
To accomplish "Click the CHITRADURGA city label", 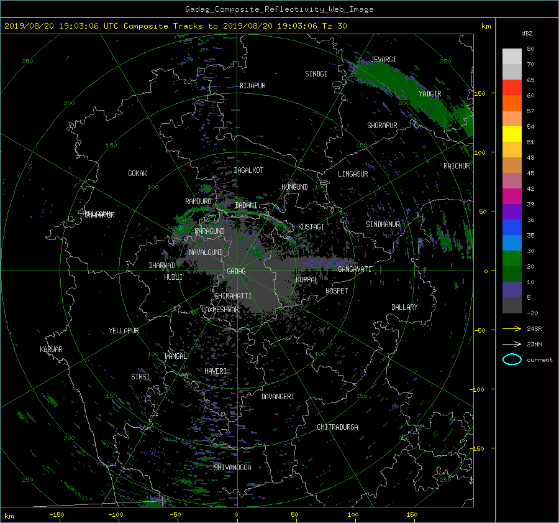I will click(337, 427).
